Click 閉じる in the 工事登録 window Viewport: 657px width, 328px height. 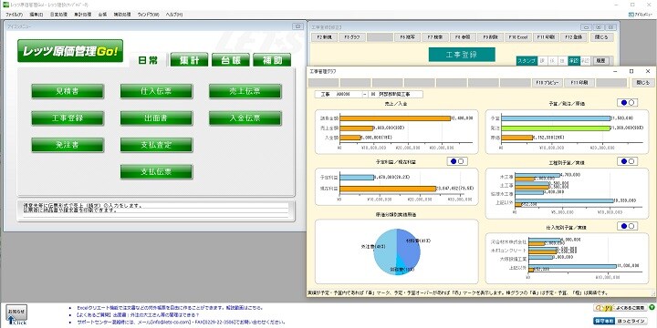click(x=601, y=37)
